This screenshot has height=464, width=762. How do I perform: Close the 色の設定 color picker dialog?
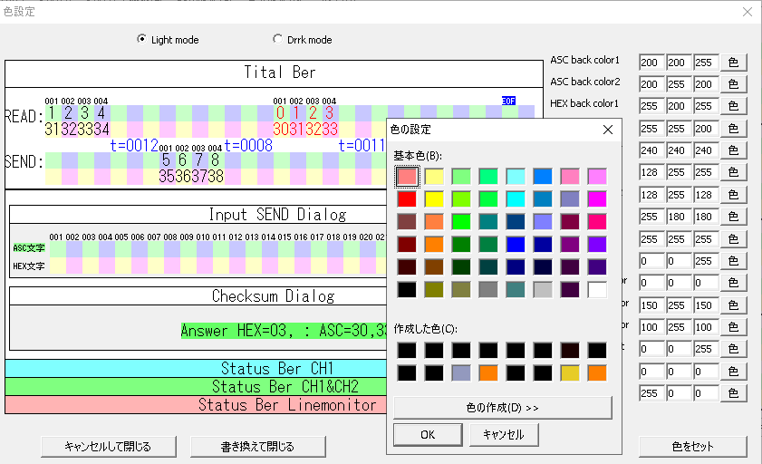tap(608, 130)
